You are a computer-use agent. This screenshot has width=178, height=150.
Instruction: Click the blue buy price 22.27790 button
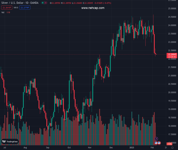tap(25, 8)
